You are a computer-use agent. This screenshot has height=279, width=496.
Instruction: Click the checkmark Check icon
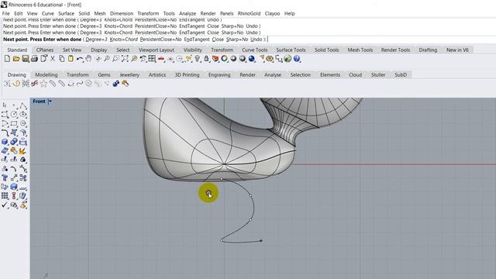[x=5, y=205]
